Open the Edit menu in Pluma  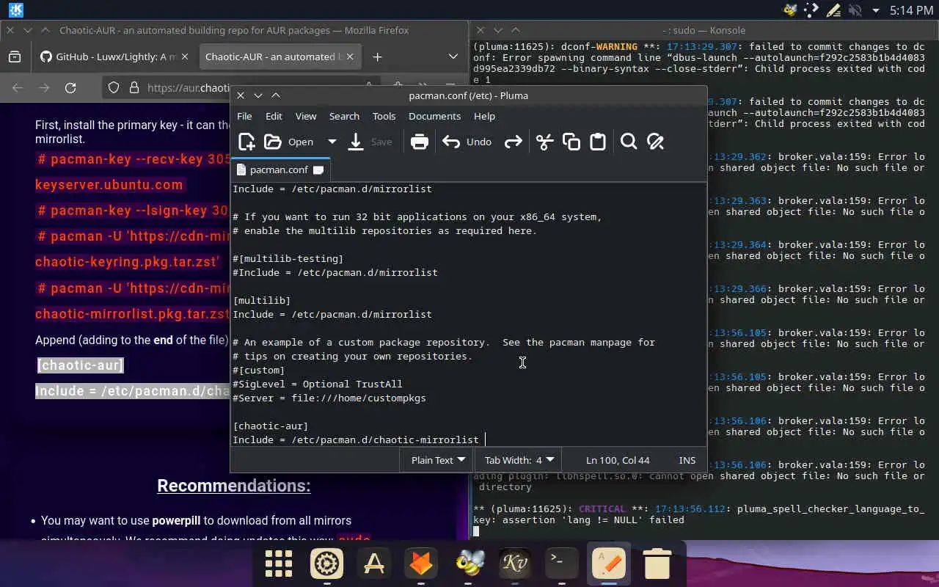pyautogui.click(x=274, y=116)
